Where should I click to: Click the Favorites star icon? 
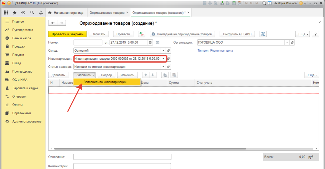15,13
